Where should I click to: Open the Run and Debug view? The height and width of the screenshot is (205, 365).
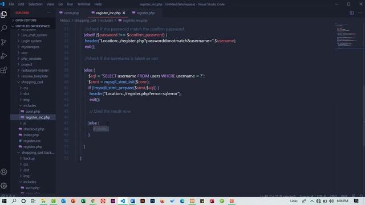pyautogui.click(x=4, y=56)
